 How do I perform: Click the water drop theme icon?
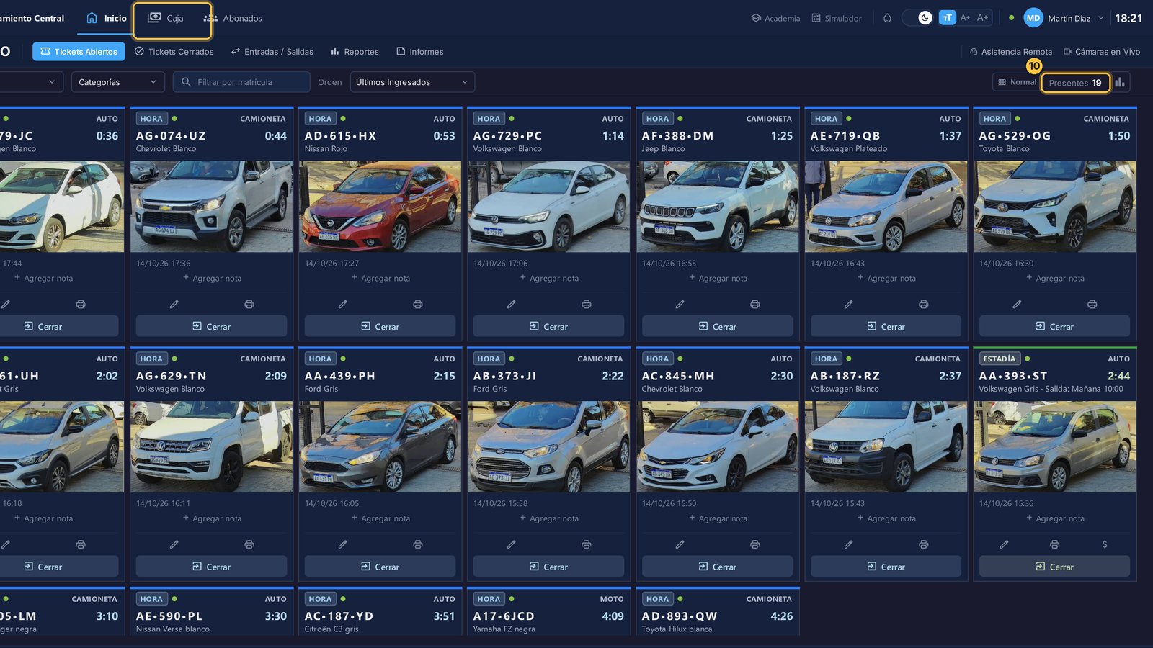887,18
